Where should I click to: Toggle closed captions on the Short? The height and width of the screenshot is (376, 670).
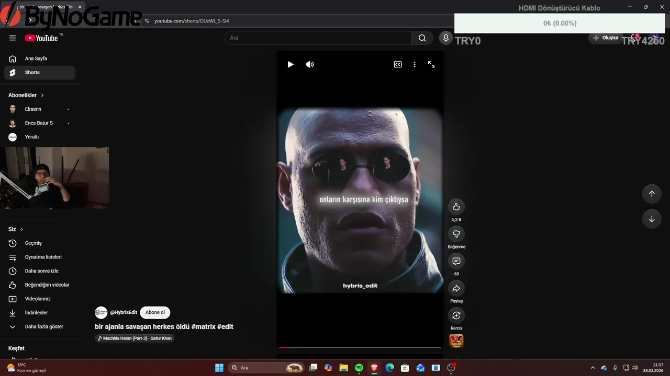(x=398, y=64)
